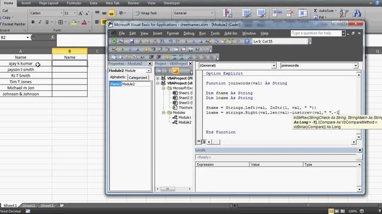Viewport: 382px width, 214px height.
Task: Open the Name Box dropdown arrow
Action: tap(27, 37)
